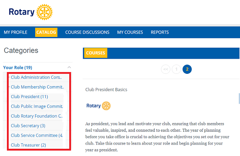Click the first page double-arrow button
Image resolution: width=240 pixels, height=156 pixels.
coord(165,69)
